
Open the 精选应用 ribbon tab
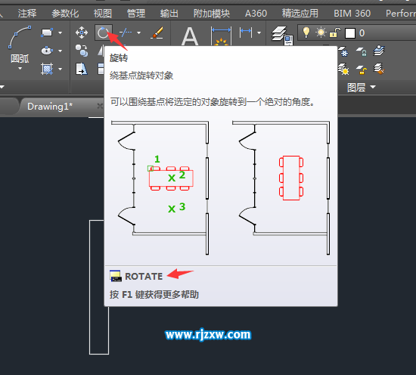[x=300, y=14]
